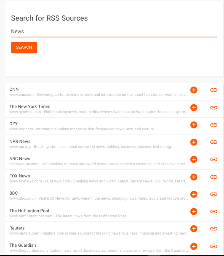
Task: Select the Reuters list entry title
Action: pyautogui.click(x=17, y=228)
